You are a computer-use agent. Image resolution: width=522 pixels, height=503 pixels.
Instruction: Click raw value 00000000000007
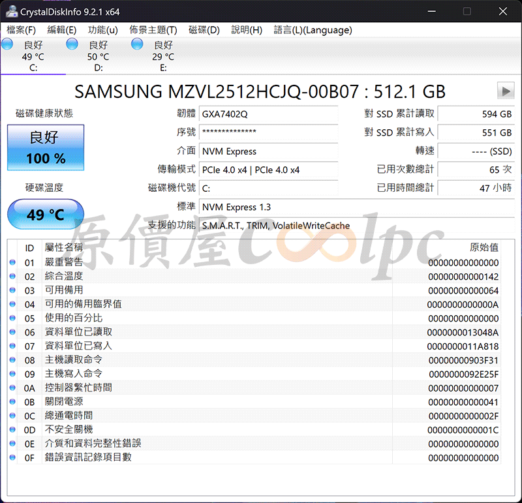click(463, 388)
